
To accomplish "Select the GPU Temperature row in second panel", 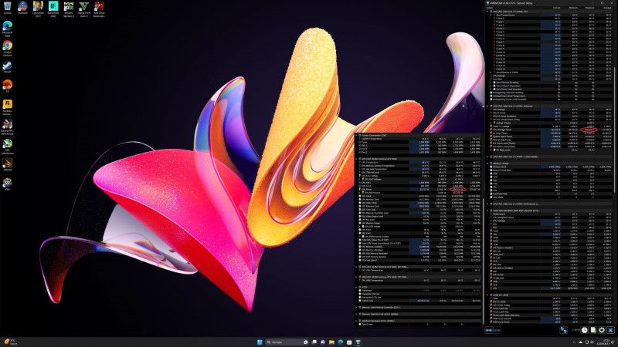I will point(419,162).
